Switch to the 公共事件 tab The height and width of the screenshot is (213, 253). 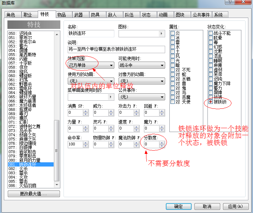[x=201, y=15]
